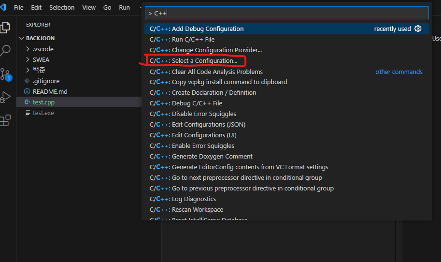The width and height of the screenshot is (441, 262).
Task: Open the Go menu
Action: coord(107,8)
